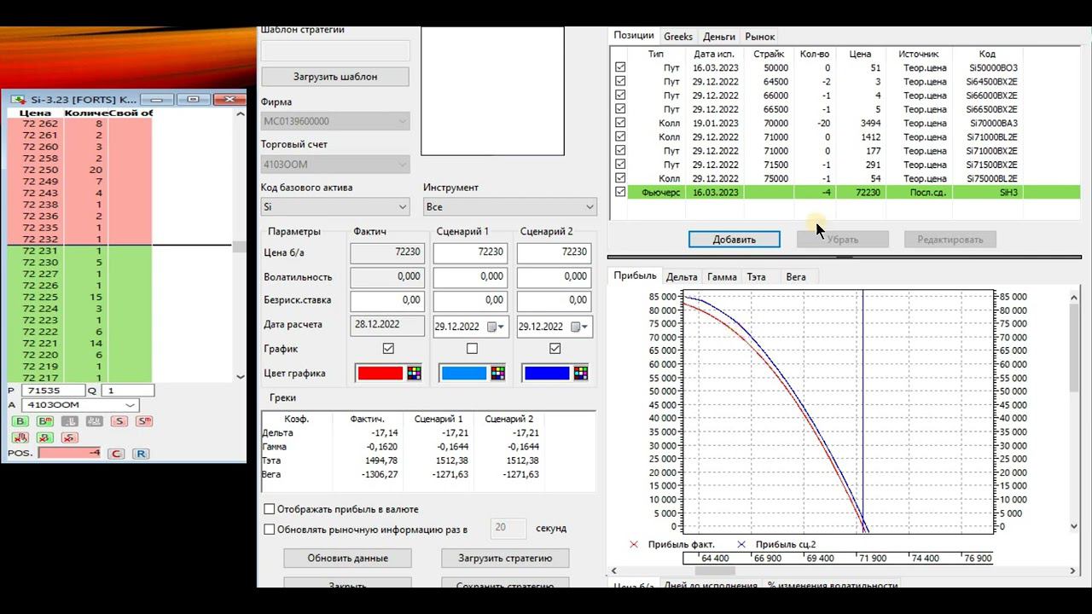Click the R button beside POS field
Screen dimensions: 1092x614
(141, 454)
